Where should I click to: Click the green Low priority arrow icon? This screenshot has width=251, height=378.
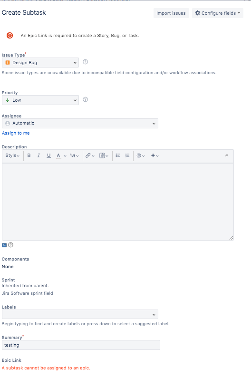coord(8,100)
